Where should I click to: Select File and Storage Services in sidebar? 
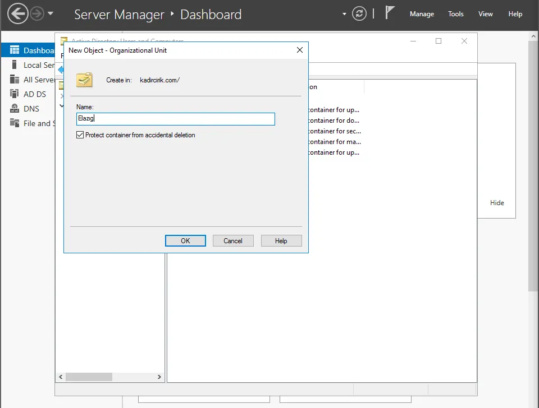click(28, 123)
